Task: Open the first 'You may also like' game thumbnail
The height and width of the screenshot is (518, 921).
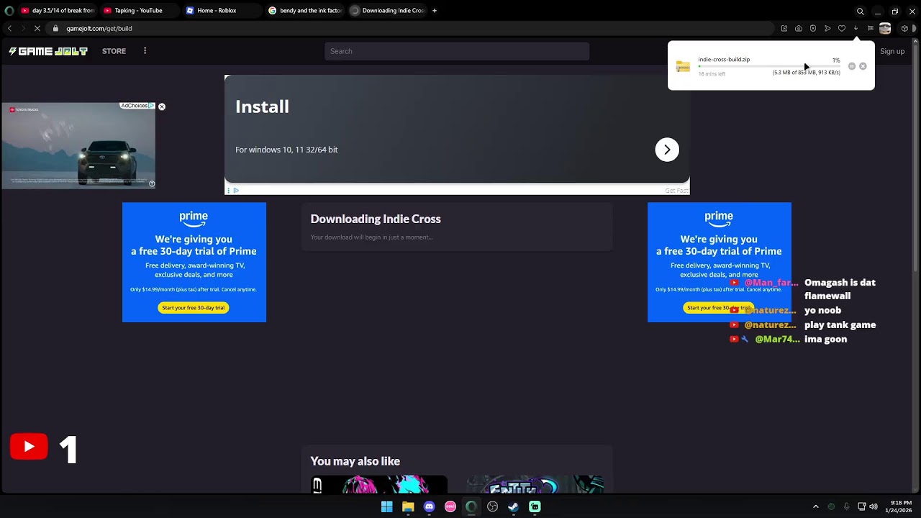Action: pos(379,484)
